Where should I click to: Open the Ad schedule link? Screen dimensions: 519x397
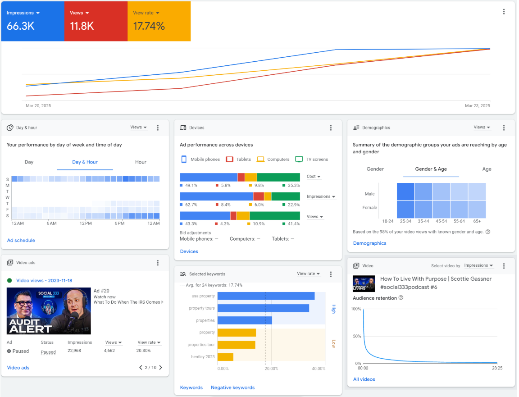coord(21,241)
